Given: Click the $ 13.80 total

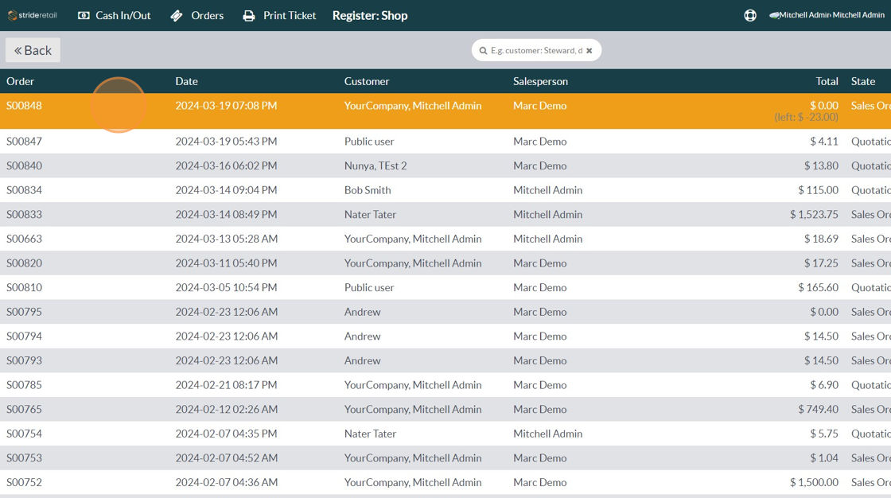Looking at the screenshot, I should pos(821,165).
